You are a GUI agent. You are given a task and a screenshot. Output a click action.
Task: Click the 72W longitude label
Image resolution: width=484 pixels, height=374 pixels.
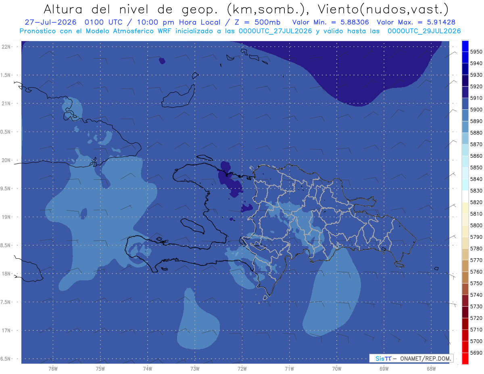[242, 369]
